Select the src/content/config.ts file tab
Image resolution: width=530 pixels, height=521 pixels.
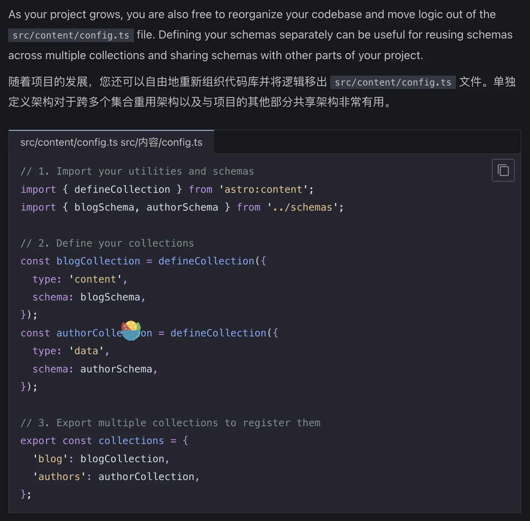111,142
